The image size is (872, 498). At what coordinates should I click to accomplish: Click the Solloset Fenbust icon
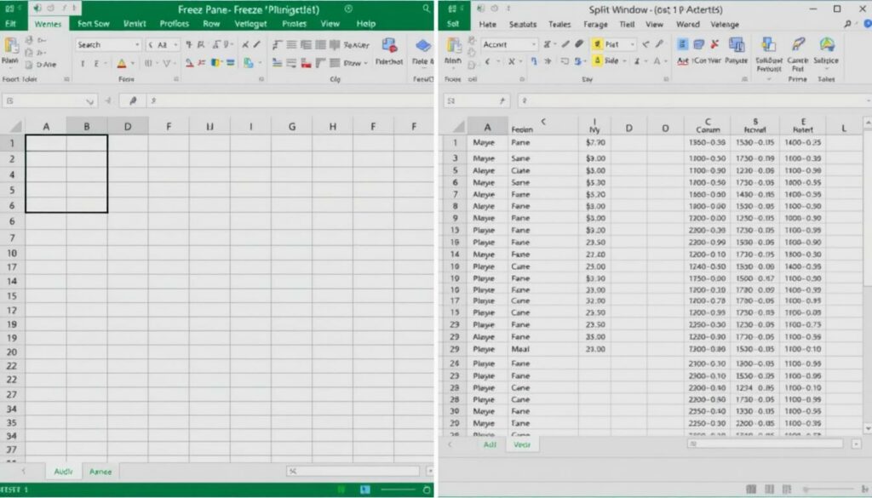coord(769,46)
